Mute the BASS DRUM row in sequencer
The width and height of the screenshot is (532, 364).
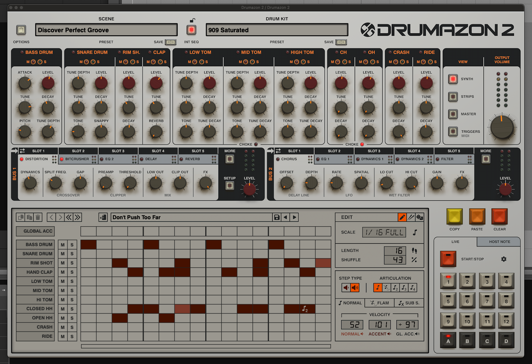tap(63, 245)
